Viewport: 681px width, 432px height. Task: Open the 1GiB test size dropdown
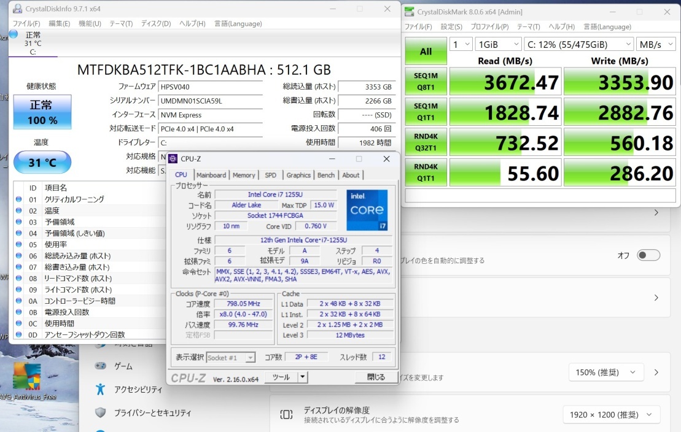pyautogui.click(x=499, y=44)
